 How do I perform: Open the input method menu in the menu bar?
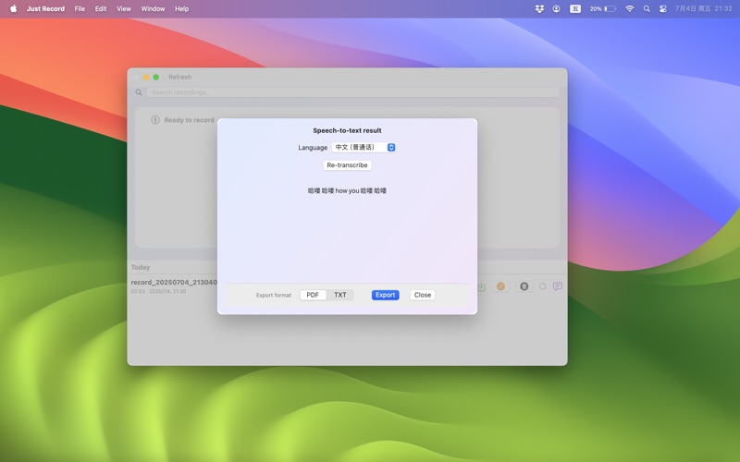pyautogui.click(x=574, y=8)
